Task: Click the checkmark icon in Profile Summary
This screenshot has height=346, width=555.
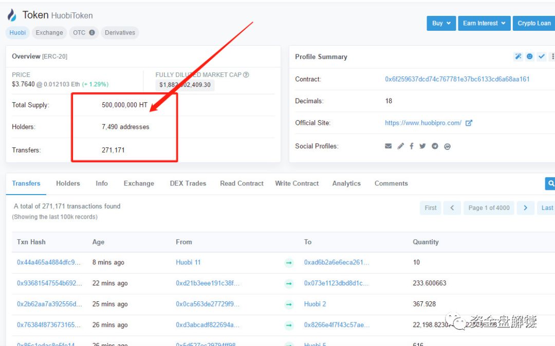Action: pyautogui.click(x=541, y=56)
